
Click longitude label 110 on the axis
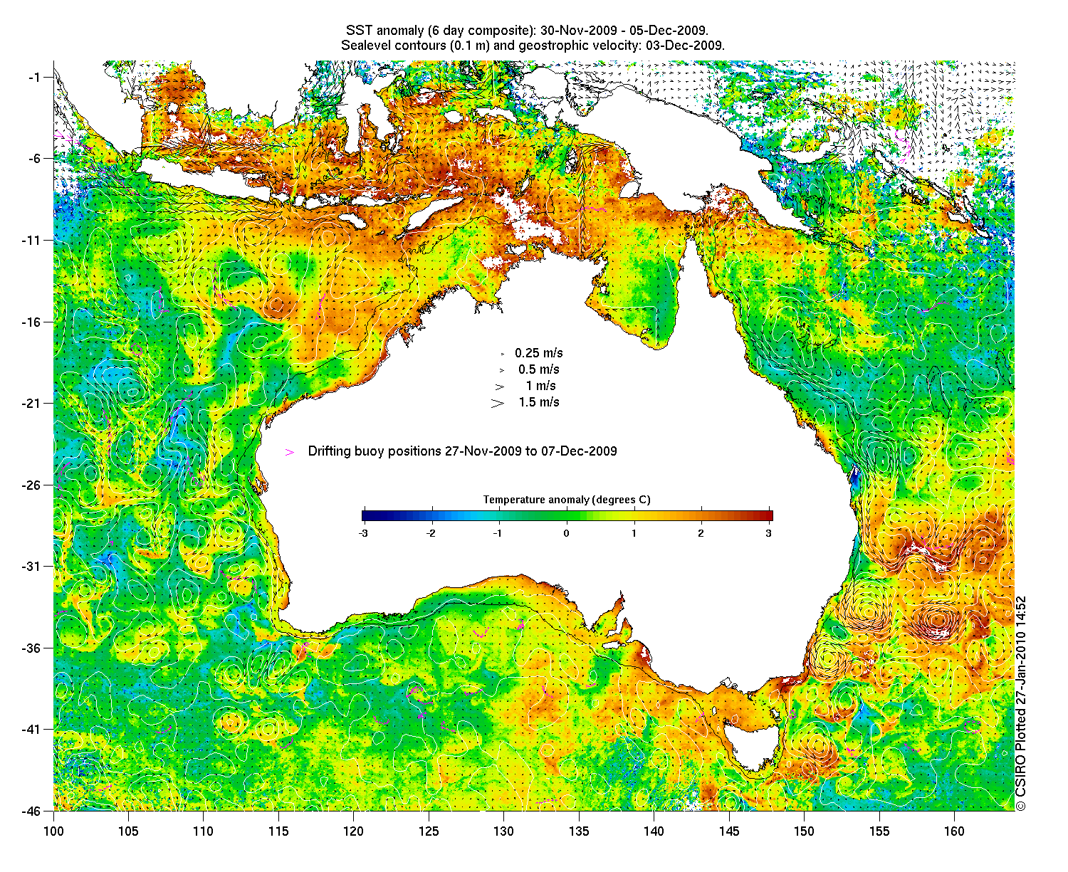[204, 831]
